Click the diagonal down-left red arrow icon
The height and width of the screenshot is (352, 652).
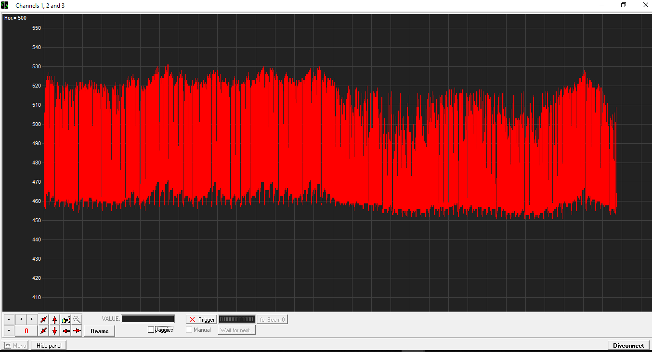44,331
